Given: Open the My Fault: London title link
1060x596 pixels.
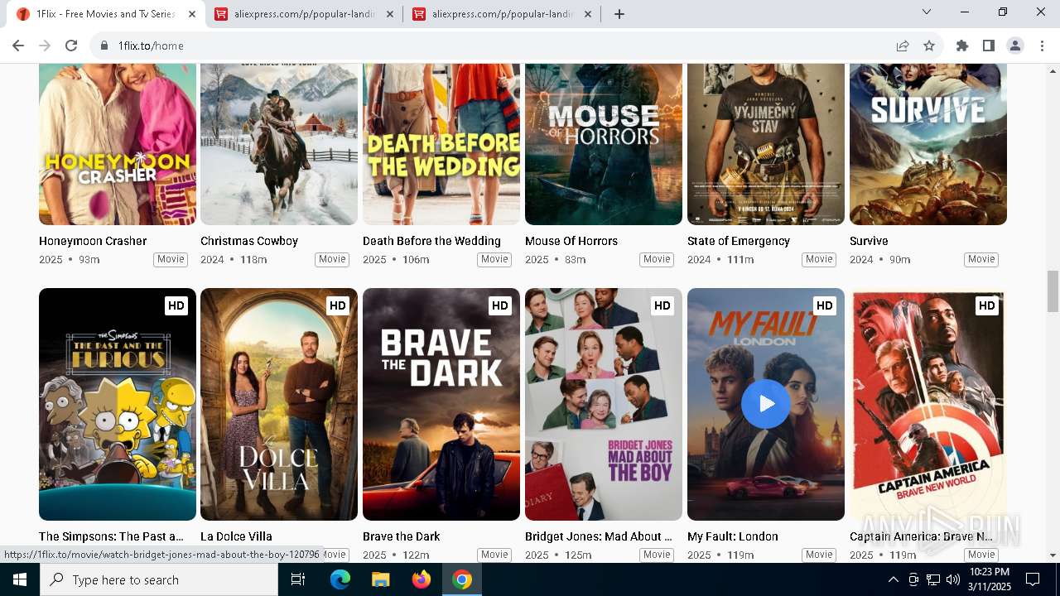Looking at the screenshot, I should tap(733, 536).
